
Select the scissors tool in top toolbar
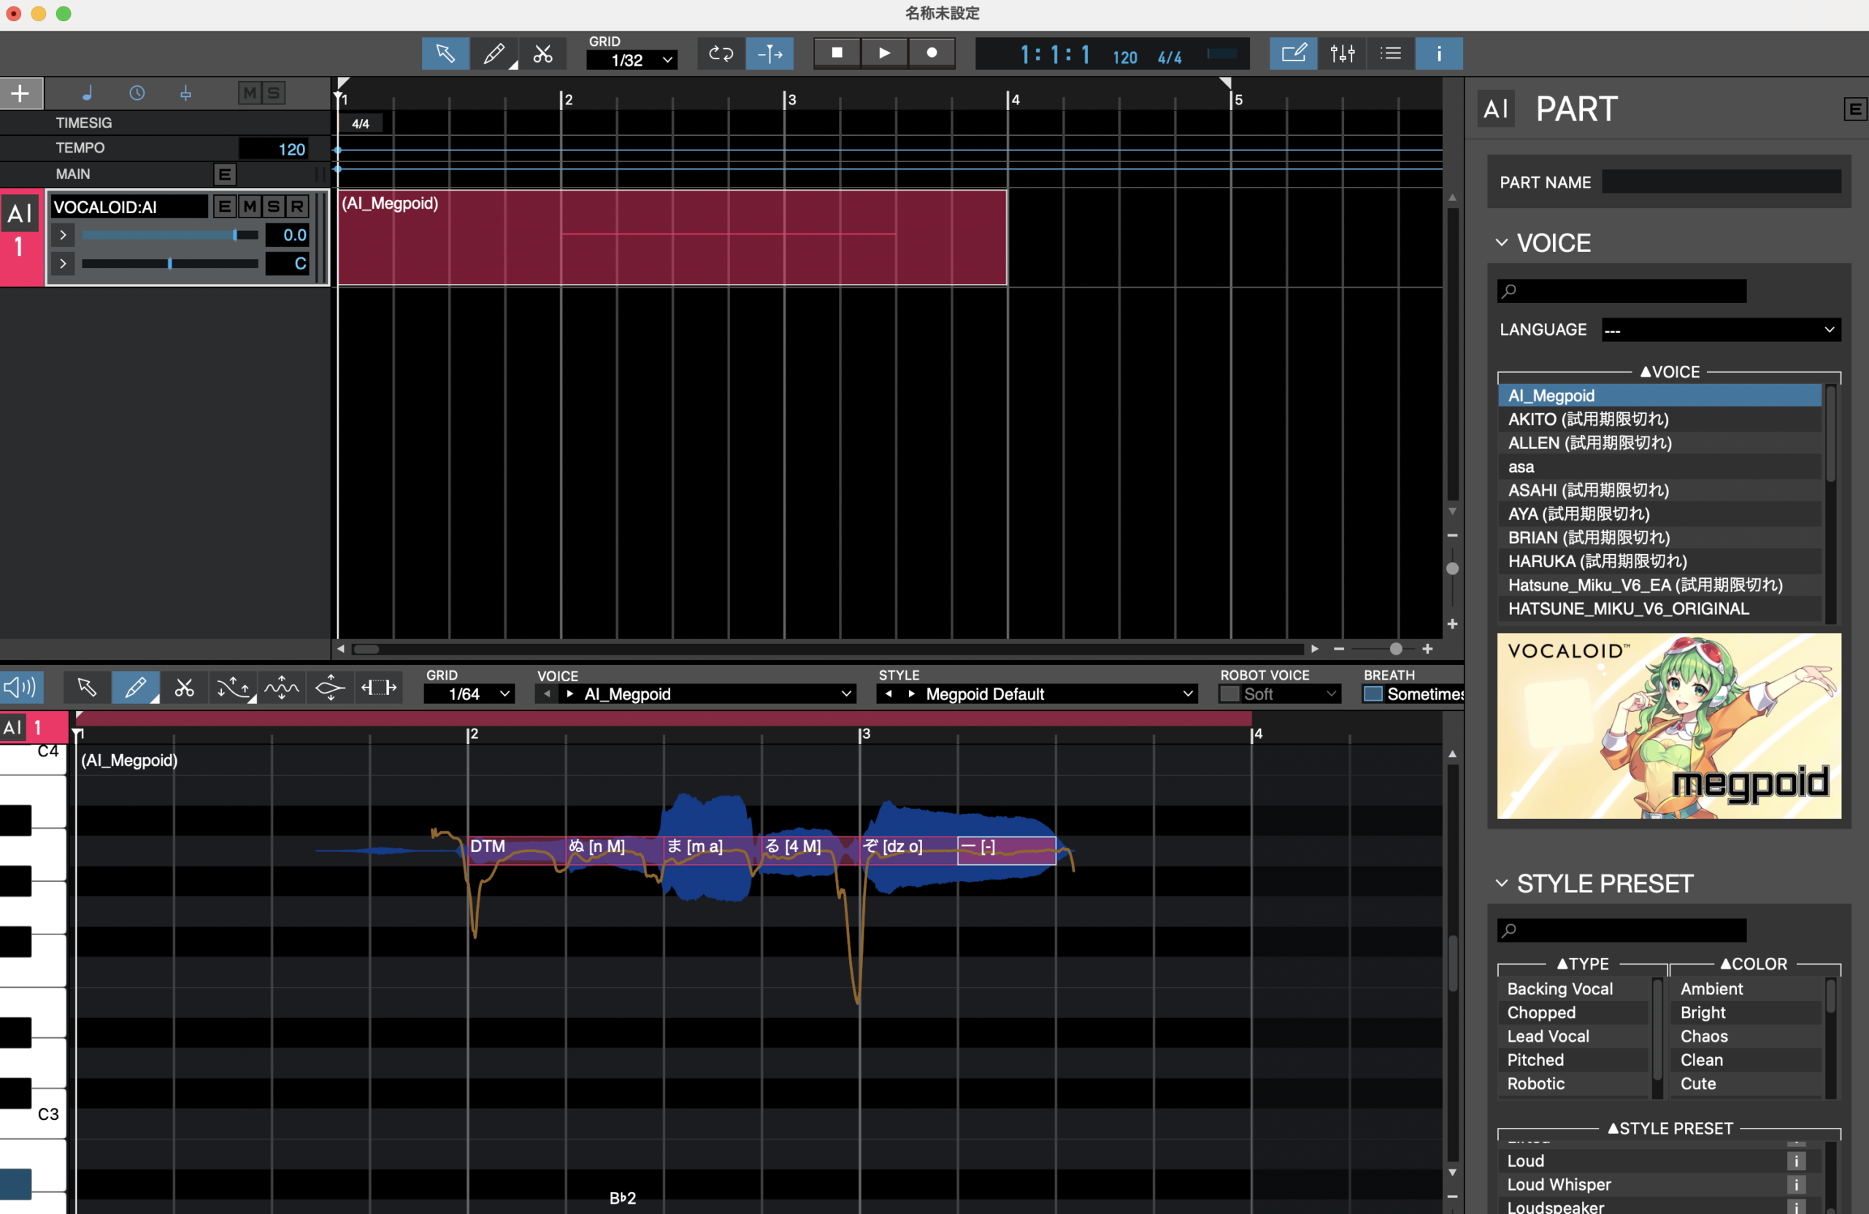(x=542, y=53)
